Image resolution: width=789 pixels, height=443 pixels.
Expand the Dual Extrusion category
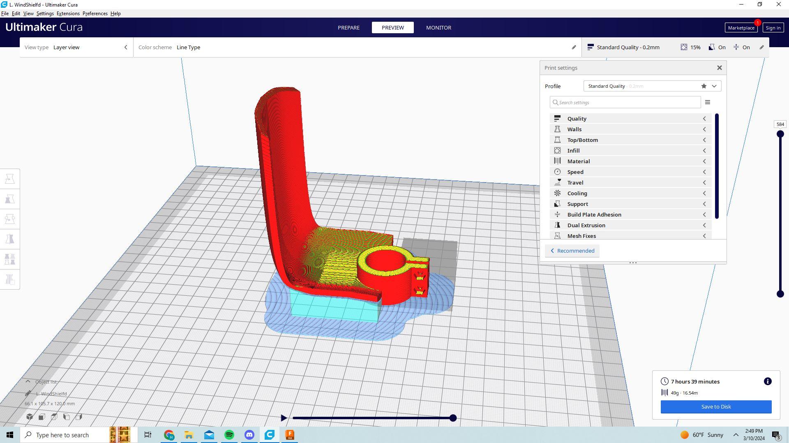point(630,225)
